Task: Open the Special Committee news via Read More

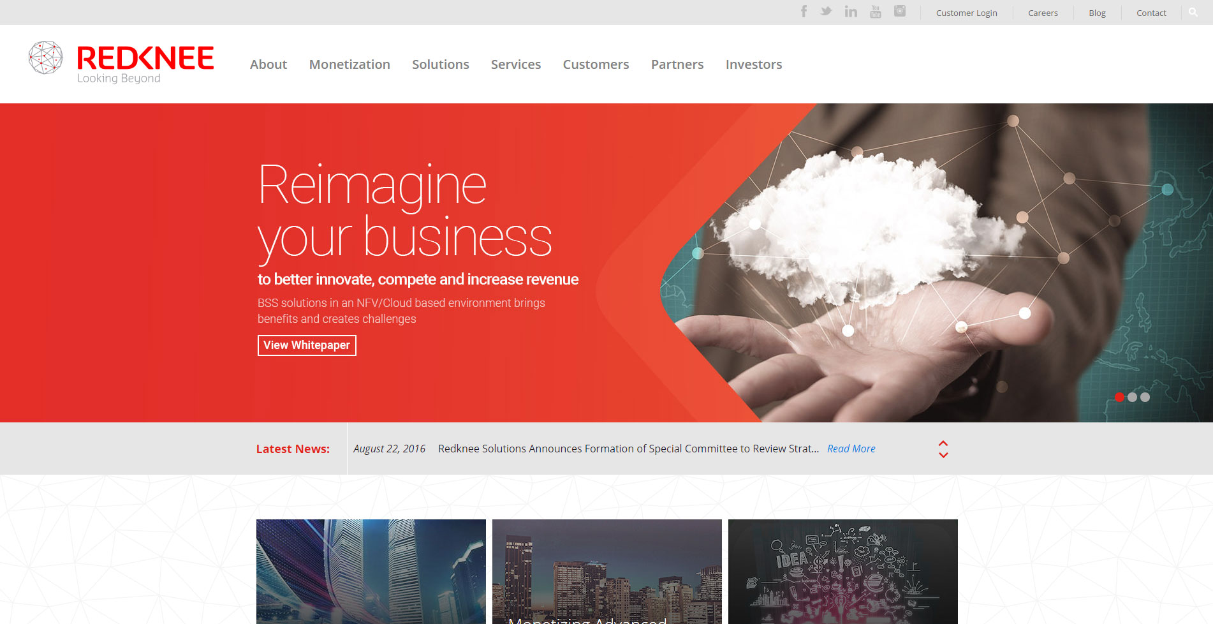Action: [x=851, y=449]
